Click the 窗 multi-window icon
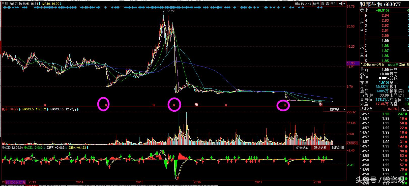 point(327,4)
